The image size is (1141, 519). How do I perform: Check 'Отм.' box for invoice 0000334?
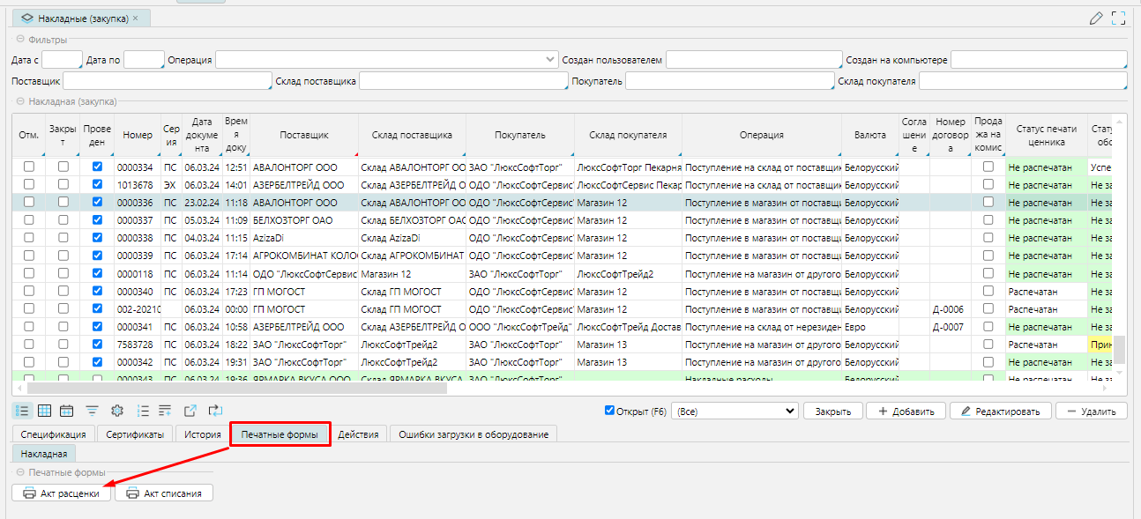point(29,167)
